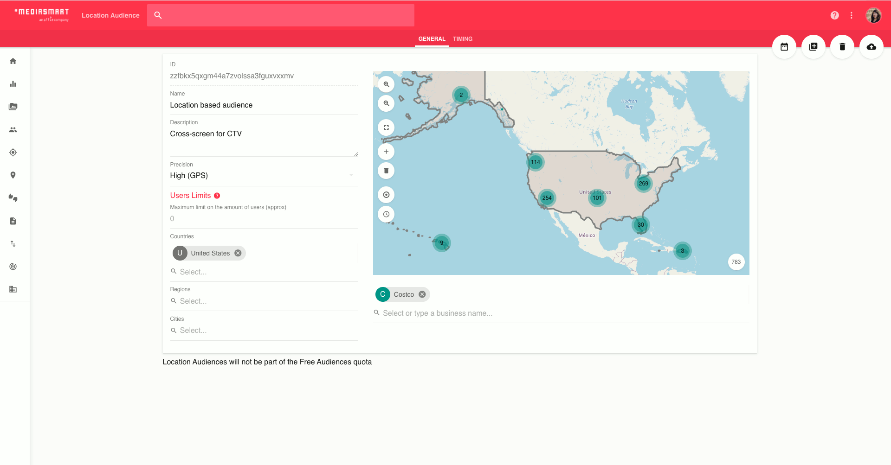Viewport: 891px width, 465px height.
Task: Click the search magnifier icon in header
Action: tap(158, 15)
